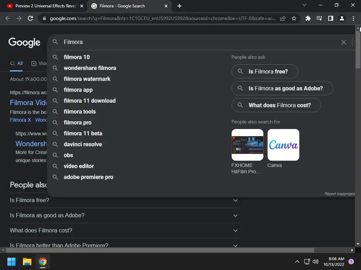Open a new tab with plus button
361x270 pixels.
(x=179, y=6)
